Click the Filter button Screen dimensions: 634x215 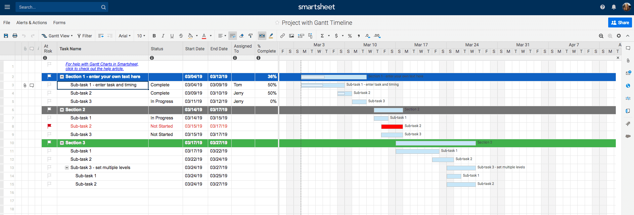[x=85, y=36]
